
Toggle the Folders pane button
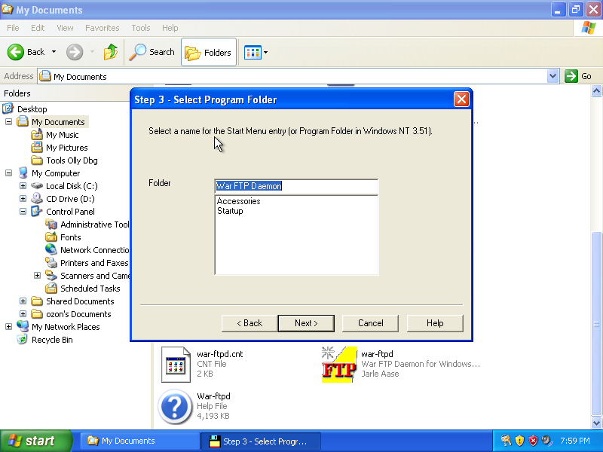pyautogui.click(x=209, y=52)
